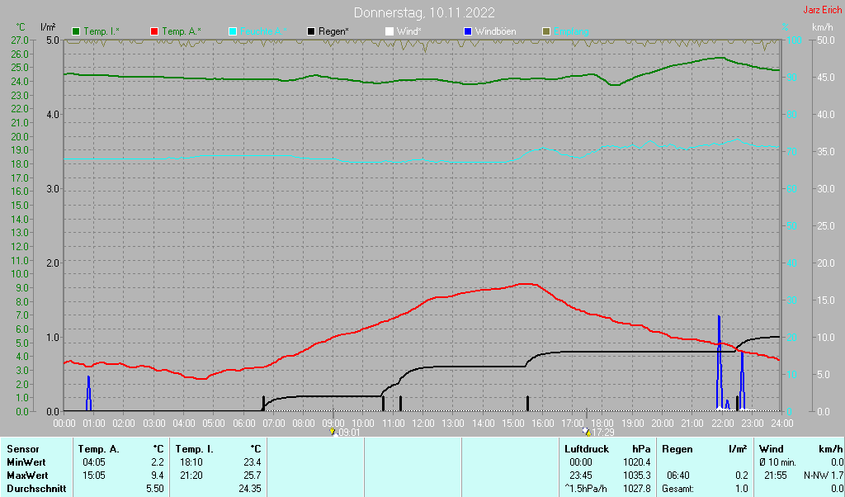845x497 pixels.
Task: Select the 12:00 time axis label
Action: click(422, 423)
